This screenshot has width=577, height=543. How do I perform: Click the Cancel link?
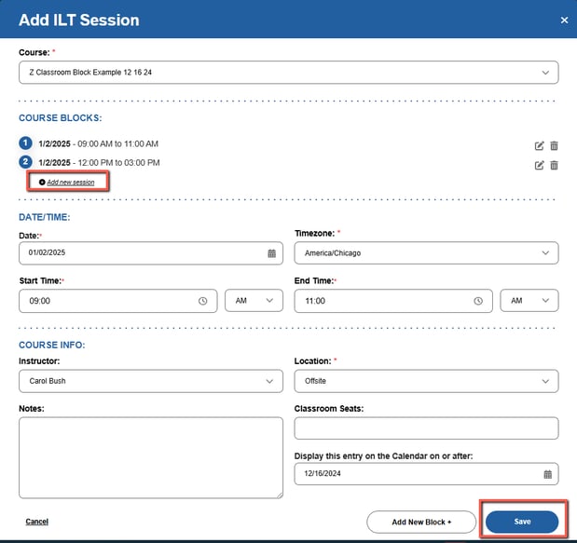tap(36, 522)
